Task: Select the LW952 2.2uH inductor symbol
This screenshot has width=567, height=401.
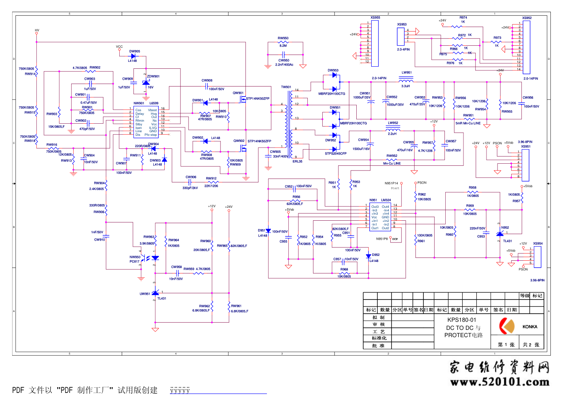Action: [393, 129]
